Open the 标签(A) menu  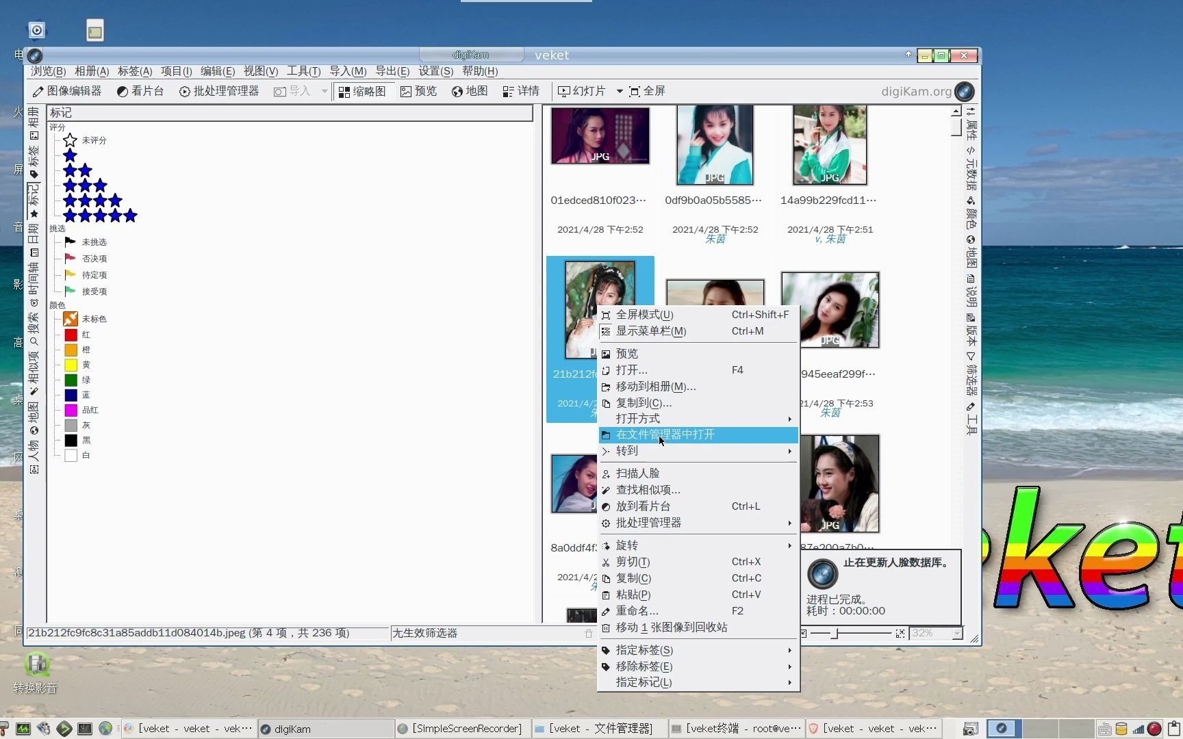pos(135,71)
